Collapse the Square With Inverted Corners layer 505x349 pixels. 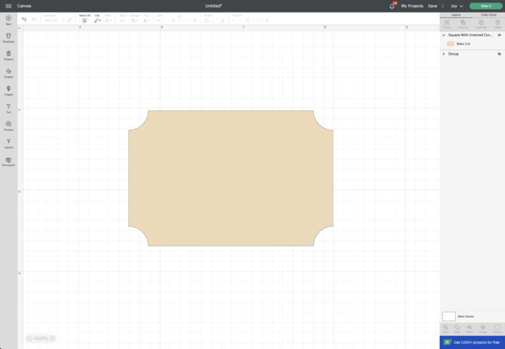[x=444, y=35]
